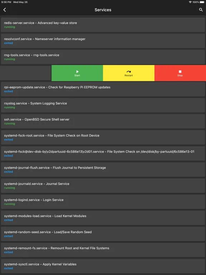Click the Wi-Fi icon in status bar

190,2
